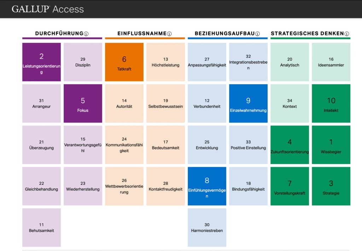Select the Strategie tile ranked 3
This screenshot has height=251, width=362.
coord(331,186)
